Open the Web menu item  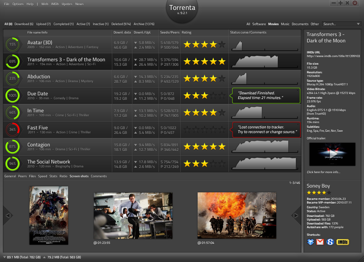(45, 4)
